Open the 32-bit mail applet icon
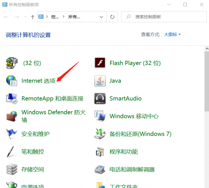209x188 pixels. [12, 63]
